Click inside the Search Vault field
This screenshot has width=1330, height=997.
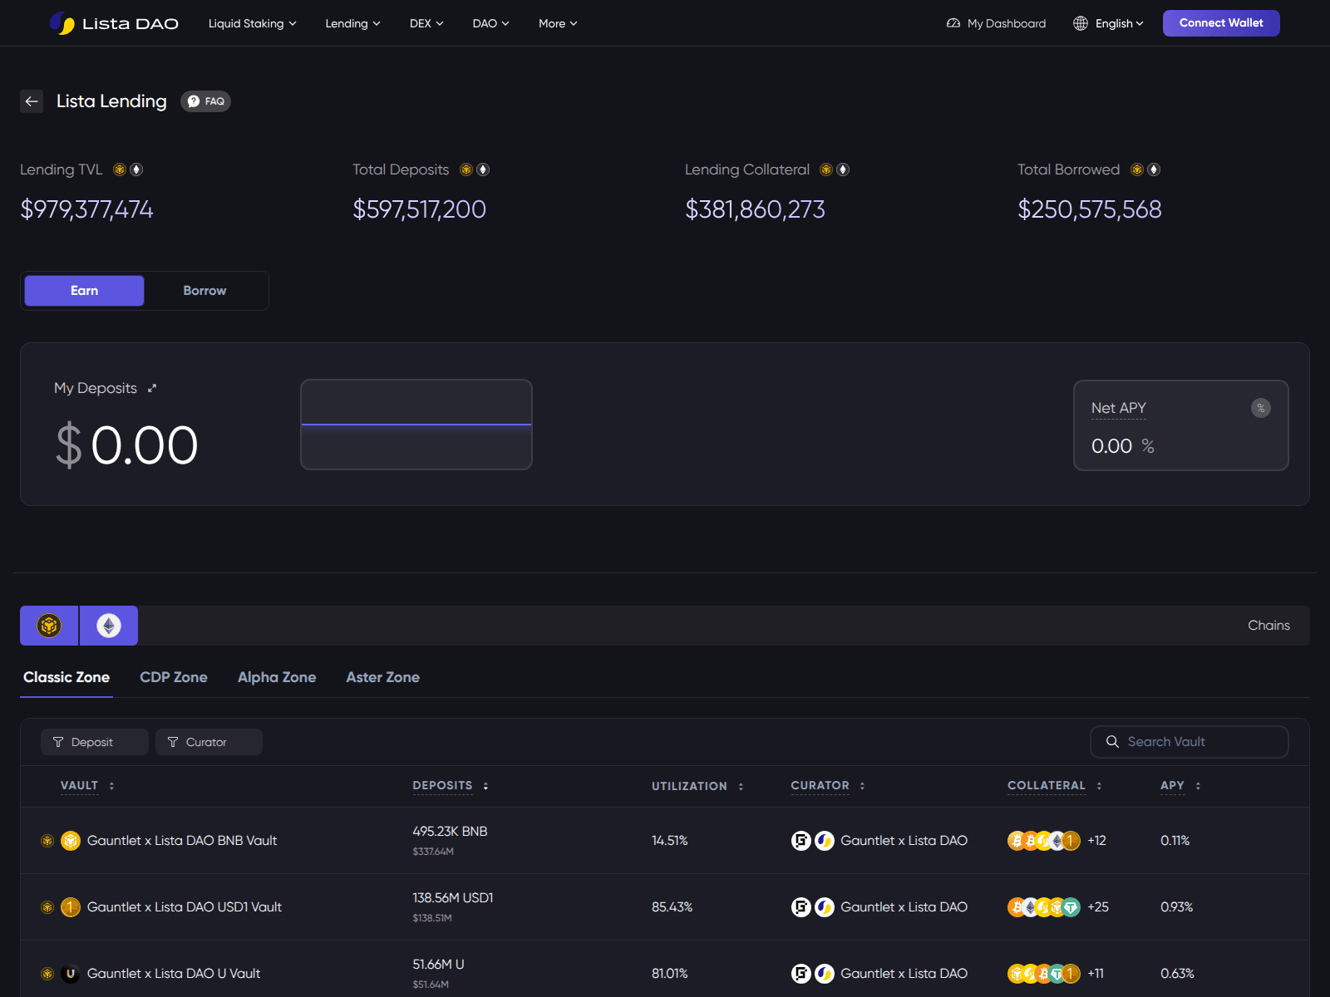tap(1190, 742)
